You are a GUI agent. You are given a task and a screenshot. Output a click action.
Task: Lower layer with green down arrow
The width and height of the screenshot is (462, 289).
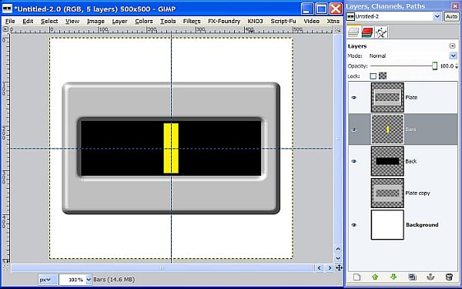click(393, 277)
